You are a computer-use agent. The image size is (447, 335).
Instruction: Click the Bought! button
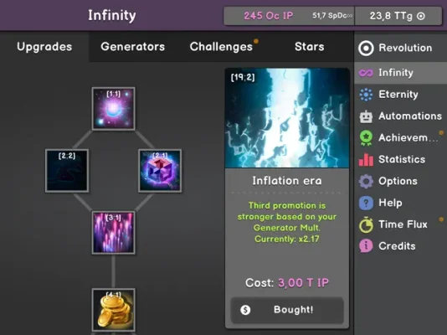pos(287,310)
